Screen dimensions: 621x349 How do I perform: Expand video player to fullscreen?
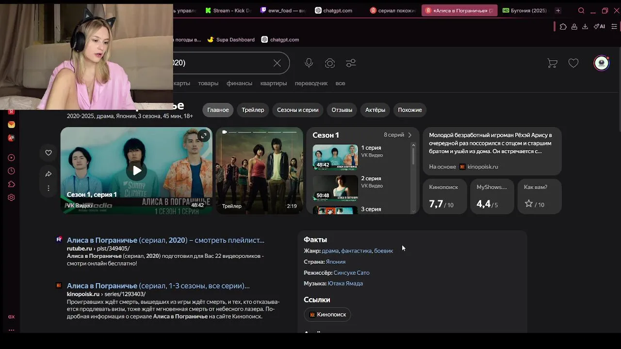[x=204, y=136]
